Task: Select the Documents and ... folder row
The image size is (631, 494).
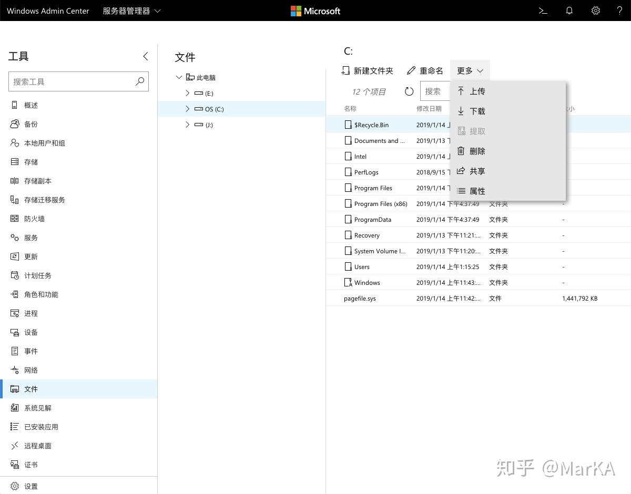Action: click(388, 141)
